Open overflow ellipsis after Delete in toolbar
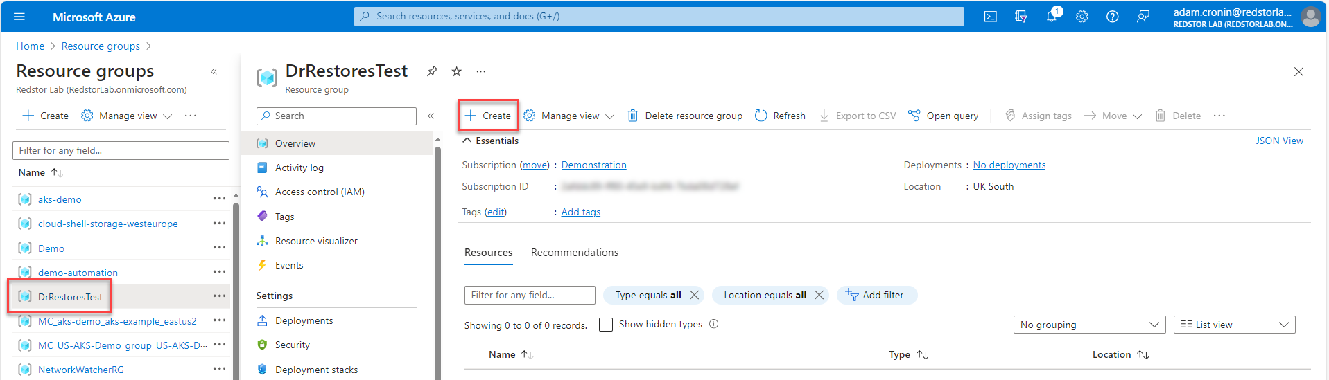The height and width of the screenshot is (380, 1329). pos(1219,116)
